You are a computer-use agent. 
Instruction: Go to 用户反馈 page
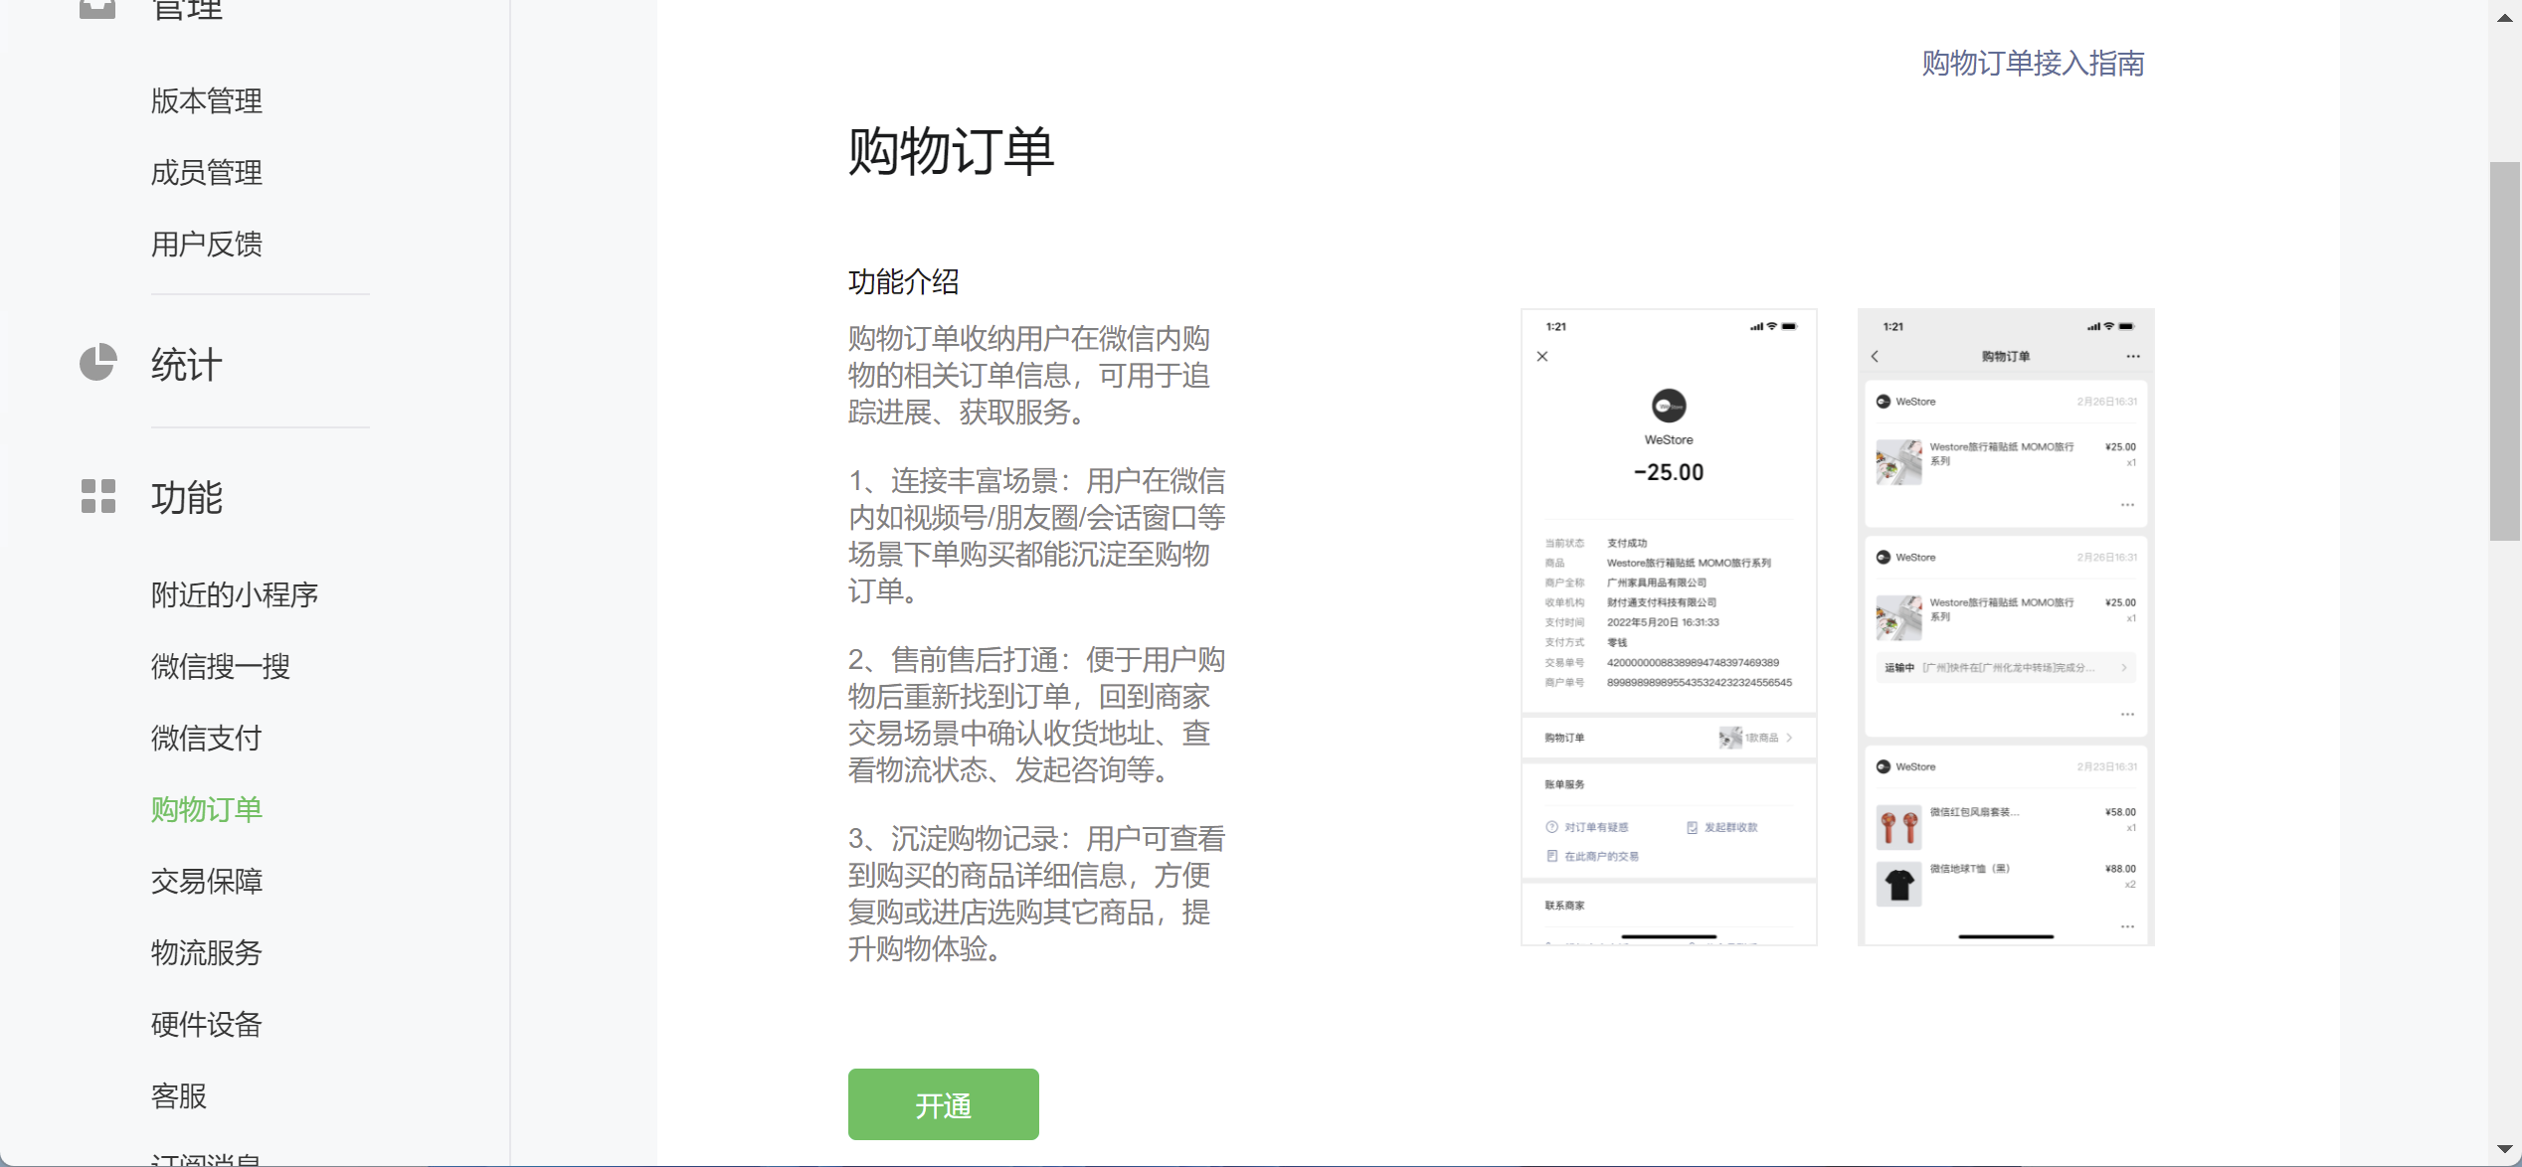pyautogui.click(x=206, y=244)
